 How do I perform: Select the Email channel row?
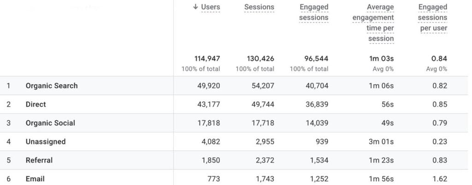click(x=35, y=179)
